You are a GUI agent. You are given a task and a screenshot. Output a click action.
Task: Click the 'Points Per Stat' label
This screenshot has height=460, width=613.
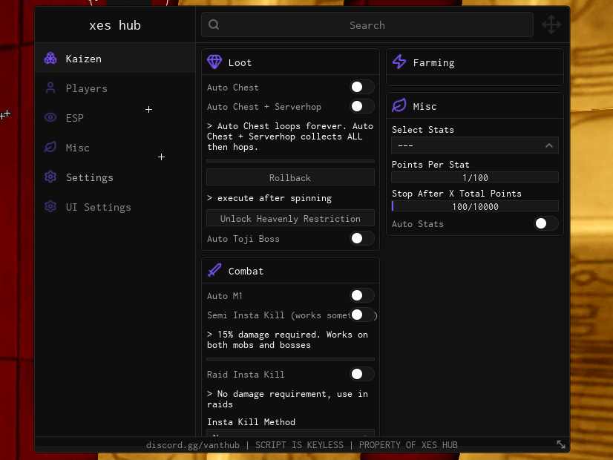pyautogui.click(x=430, y=165)
